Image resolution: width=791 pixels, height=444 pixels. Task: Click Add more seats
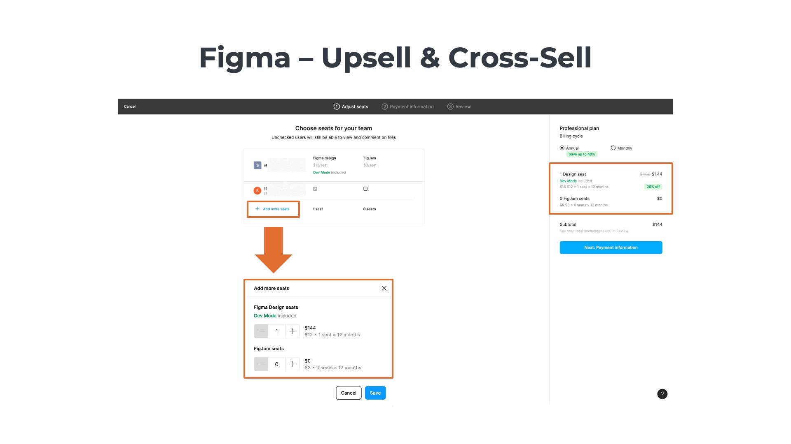[x=273, y=209]
